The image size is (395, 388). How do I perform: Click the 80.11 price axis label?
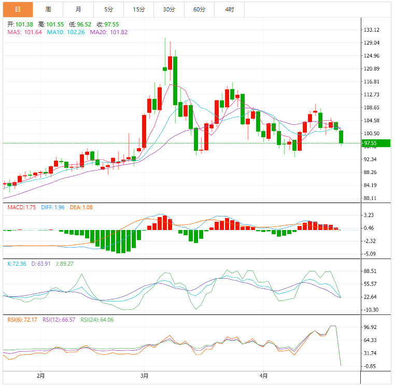[370, 198]
